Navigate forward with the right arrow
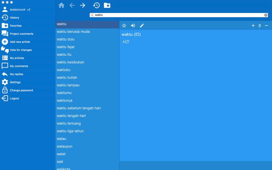 (x=83, y=5)
